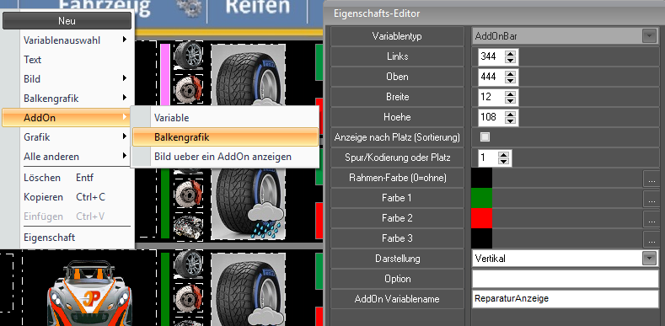Select Eigenschaft from context menu
Image resolution: width=665 pixels, height=326 pixels.
pyautogui.click(x=49, y=238)
